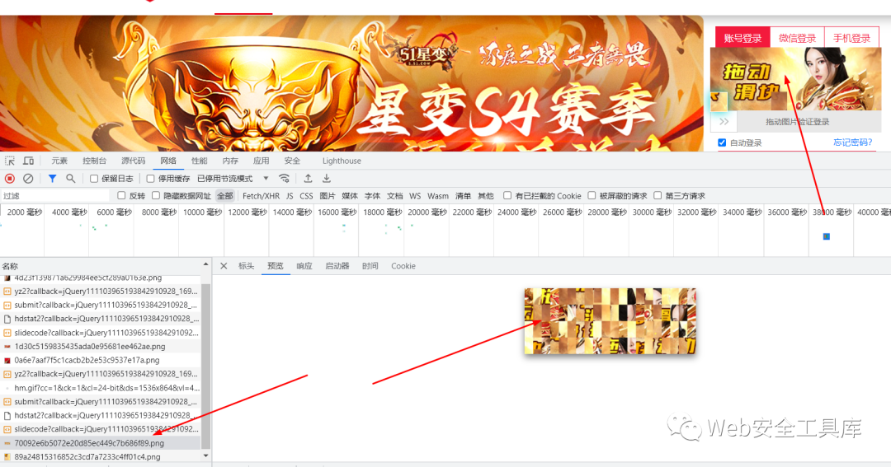Click the scrambled captcha preview image
This screenshot has width=891, height=467.
[x=610, y=321]
